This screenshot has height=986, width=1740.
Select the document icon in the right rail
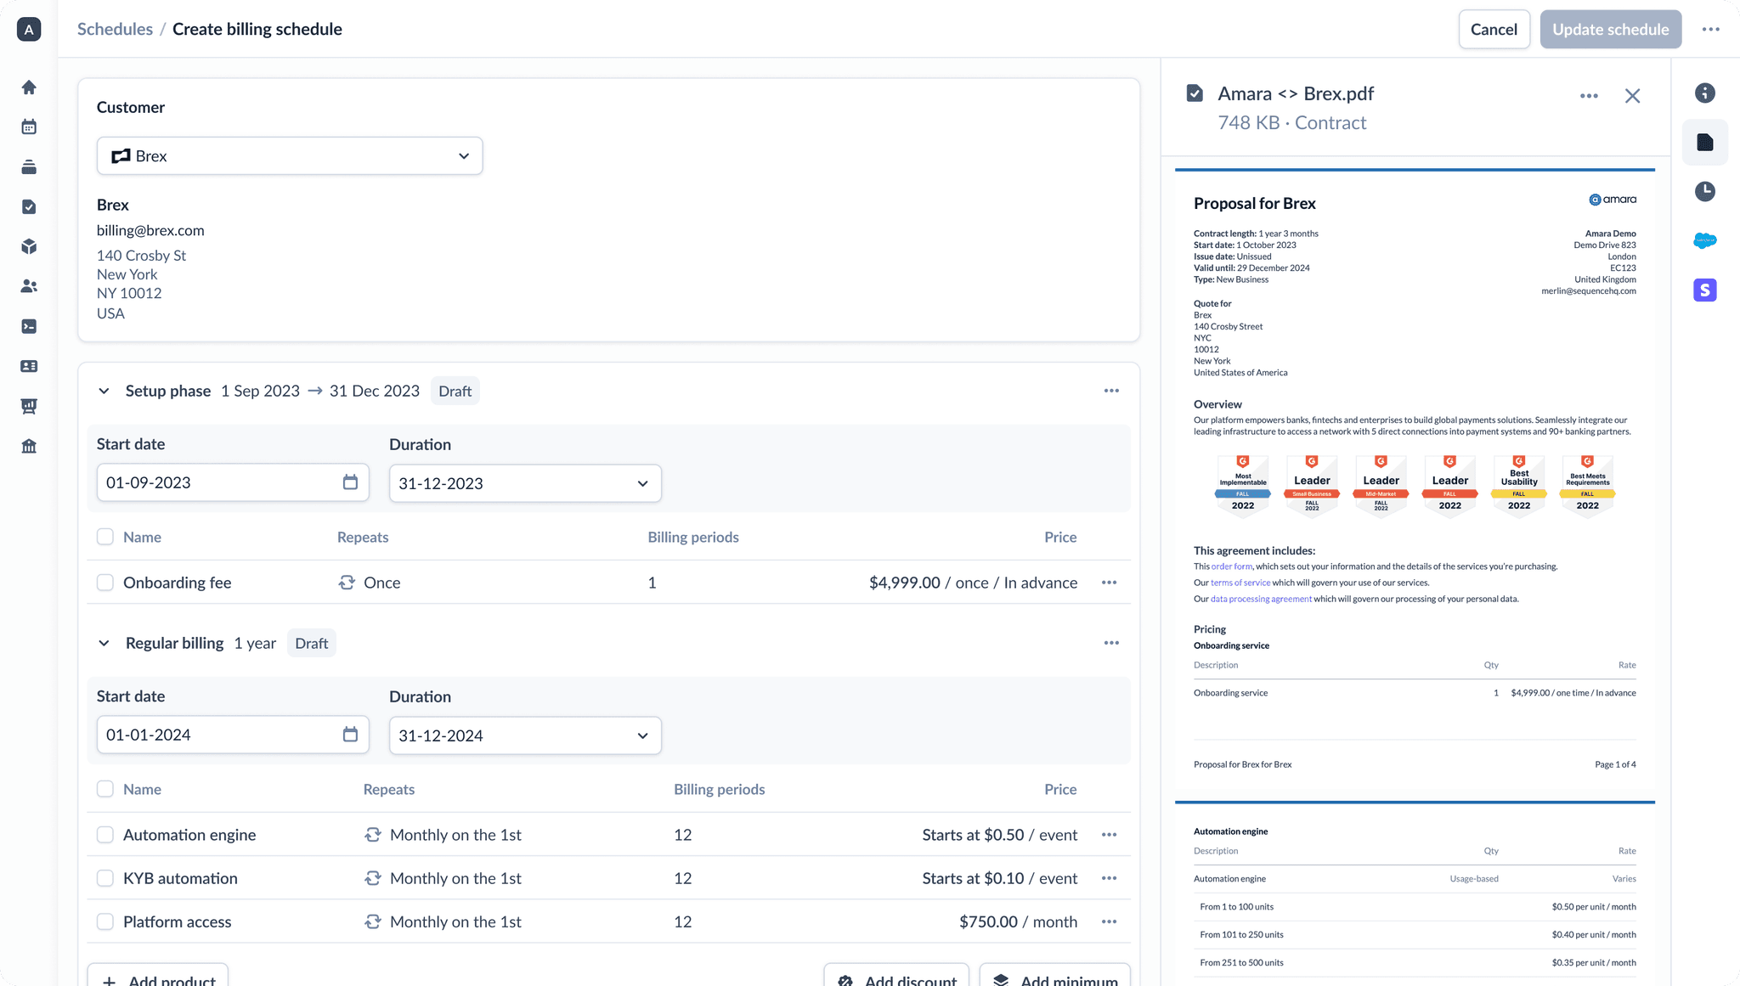[x=1705, y=142]
